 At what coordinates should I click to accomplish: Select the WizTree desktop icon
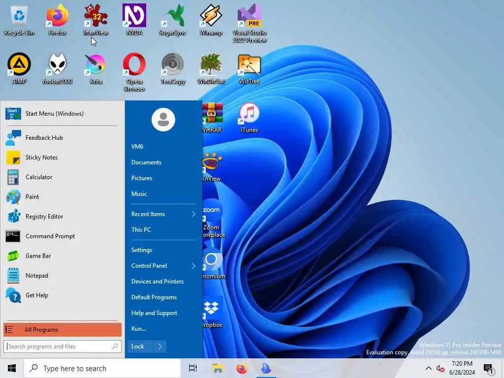point(250,68)
